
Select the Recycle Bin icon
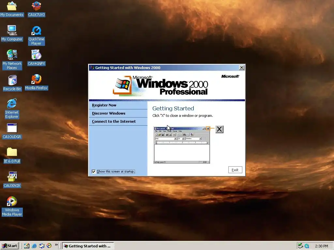point(12,83)
